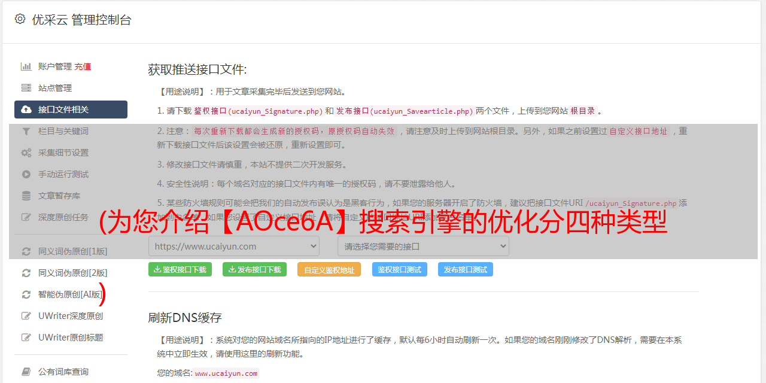Click the edit icon for 深度原创任务
Screen dimensions: 766x383
pyautogui.click(x=26, y=217)
